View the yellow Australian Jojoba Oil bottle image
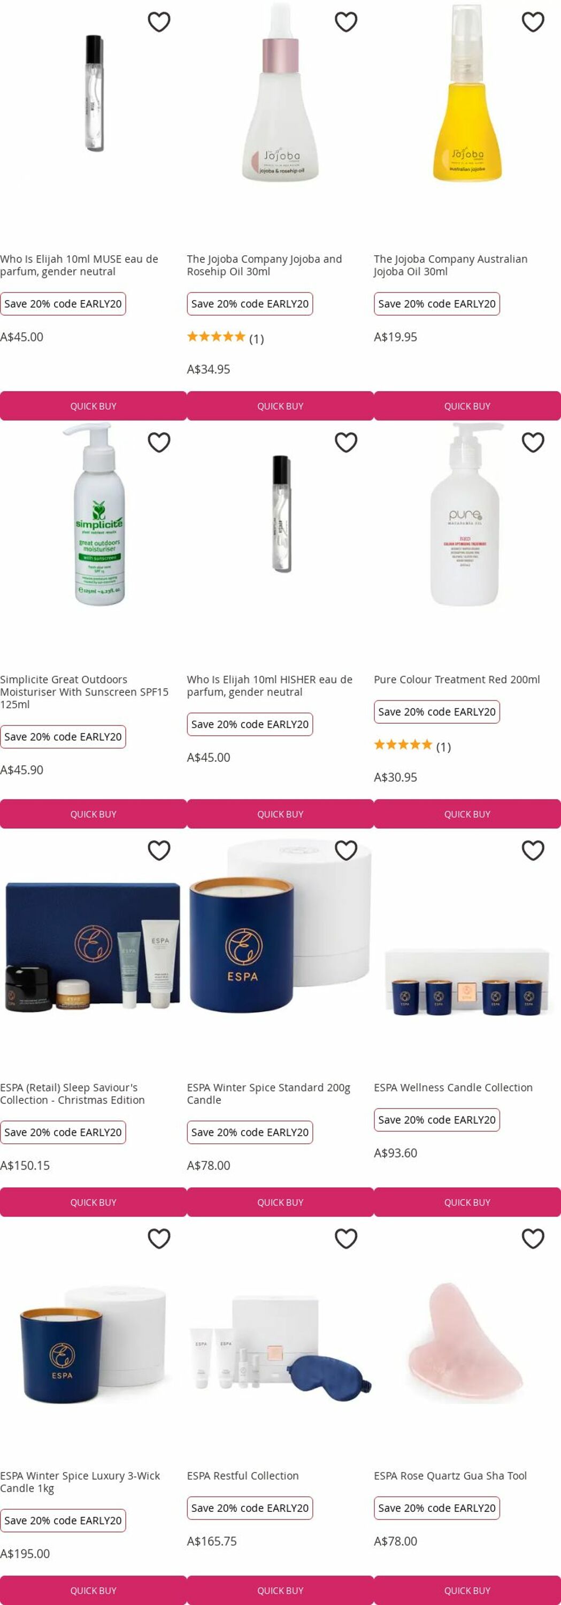The image size is (561, 1605). 467,94
